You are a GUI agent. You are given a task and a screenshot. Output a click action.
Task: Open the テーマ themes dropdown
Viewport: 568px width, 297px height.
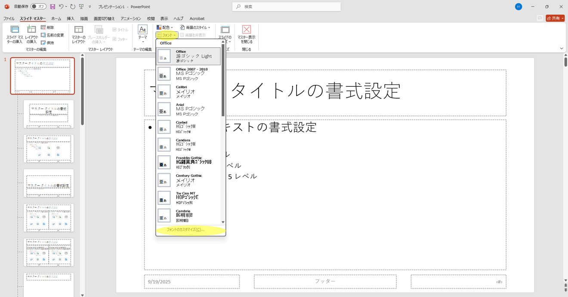(x=142, y=34)
